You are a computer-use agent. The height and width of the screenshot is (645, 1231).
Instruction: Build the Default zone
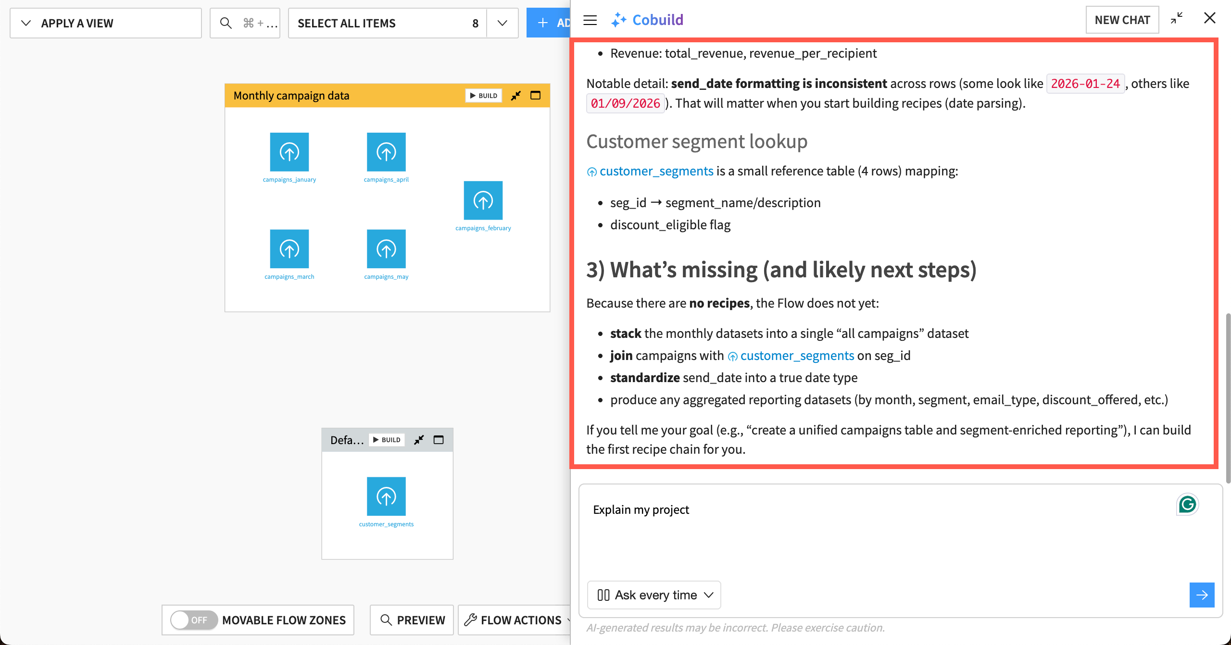387,440
